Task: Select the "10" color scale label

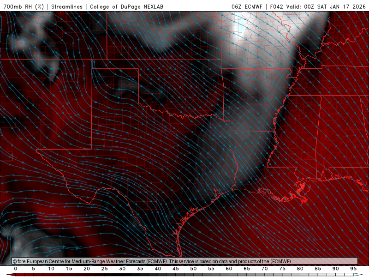Action: (x=51, y=269)
